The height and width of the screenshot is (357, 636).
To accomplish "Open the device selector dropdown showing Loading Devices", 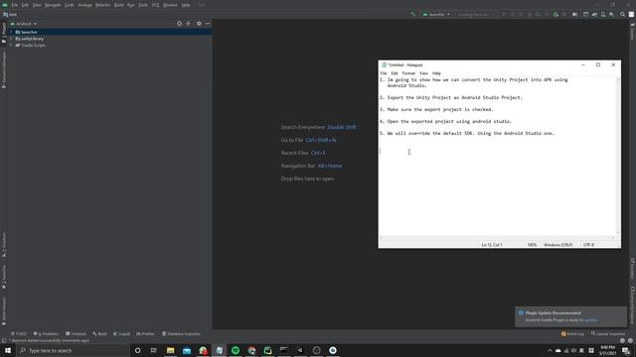I will click(x=475, y=14).
